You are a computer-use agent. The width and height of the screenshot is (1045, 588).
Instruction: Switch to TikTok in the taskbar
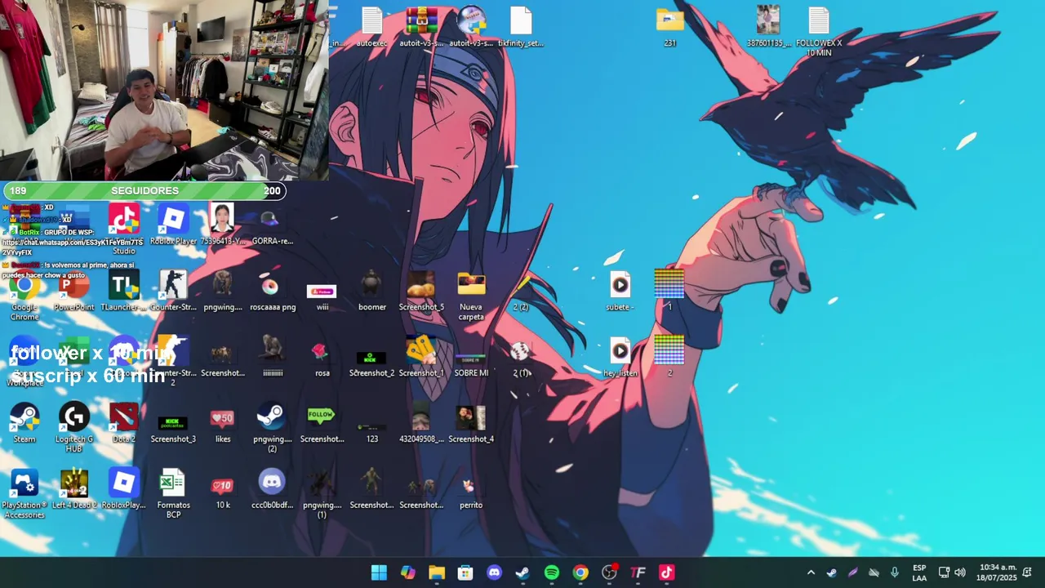click(666, 572)
